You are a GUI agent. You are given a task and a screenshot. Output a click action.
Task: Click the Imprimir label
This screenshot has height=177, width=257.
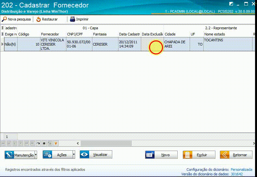pyautogui.click(x=82, y=19)
